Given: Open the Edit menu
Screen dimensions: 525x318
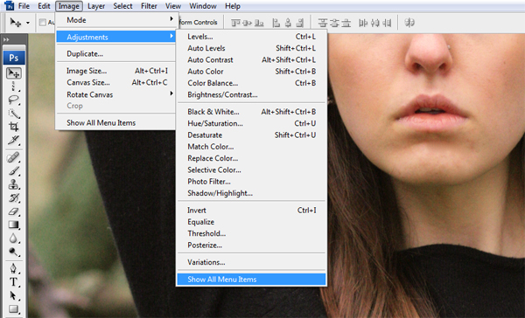Looking at the screenshot, I should tap(44, 6).
